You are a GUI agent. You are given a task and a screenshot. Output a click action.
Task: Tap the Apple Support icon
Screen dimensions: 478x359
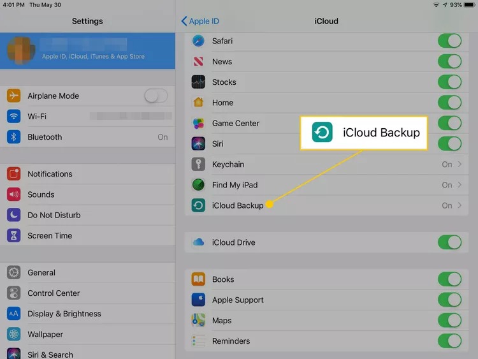pos(198,300)
